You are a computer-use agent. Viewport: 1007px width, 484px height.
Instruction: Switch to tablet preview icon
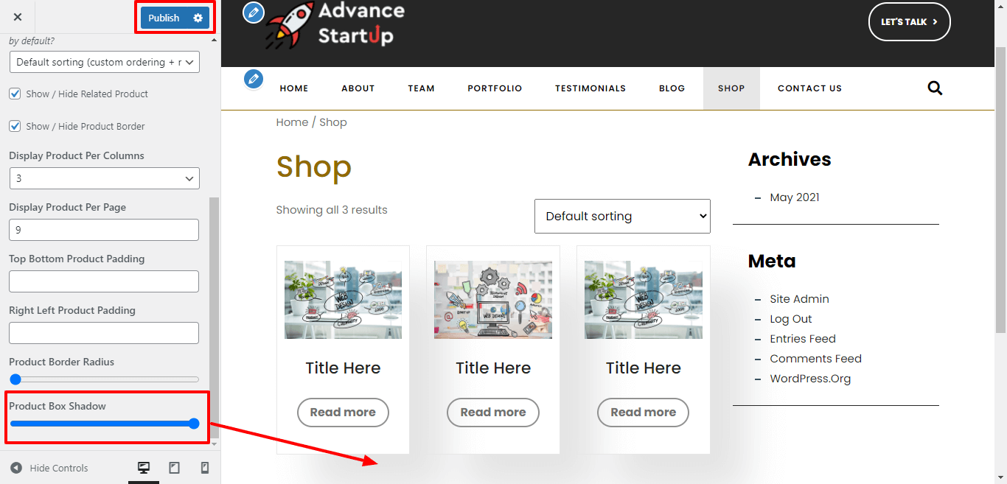(x=175, y=468)
